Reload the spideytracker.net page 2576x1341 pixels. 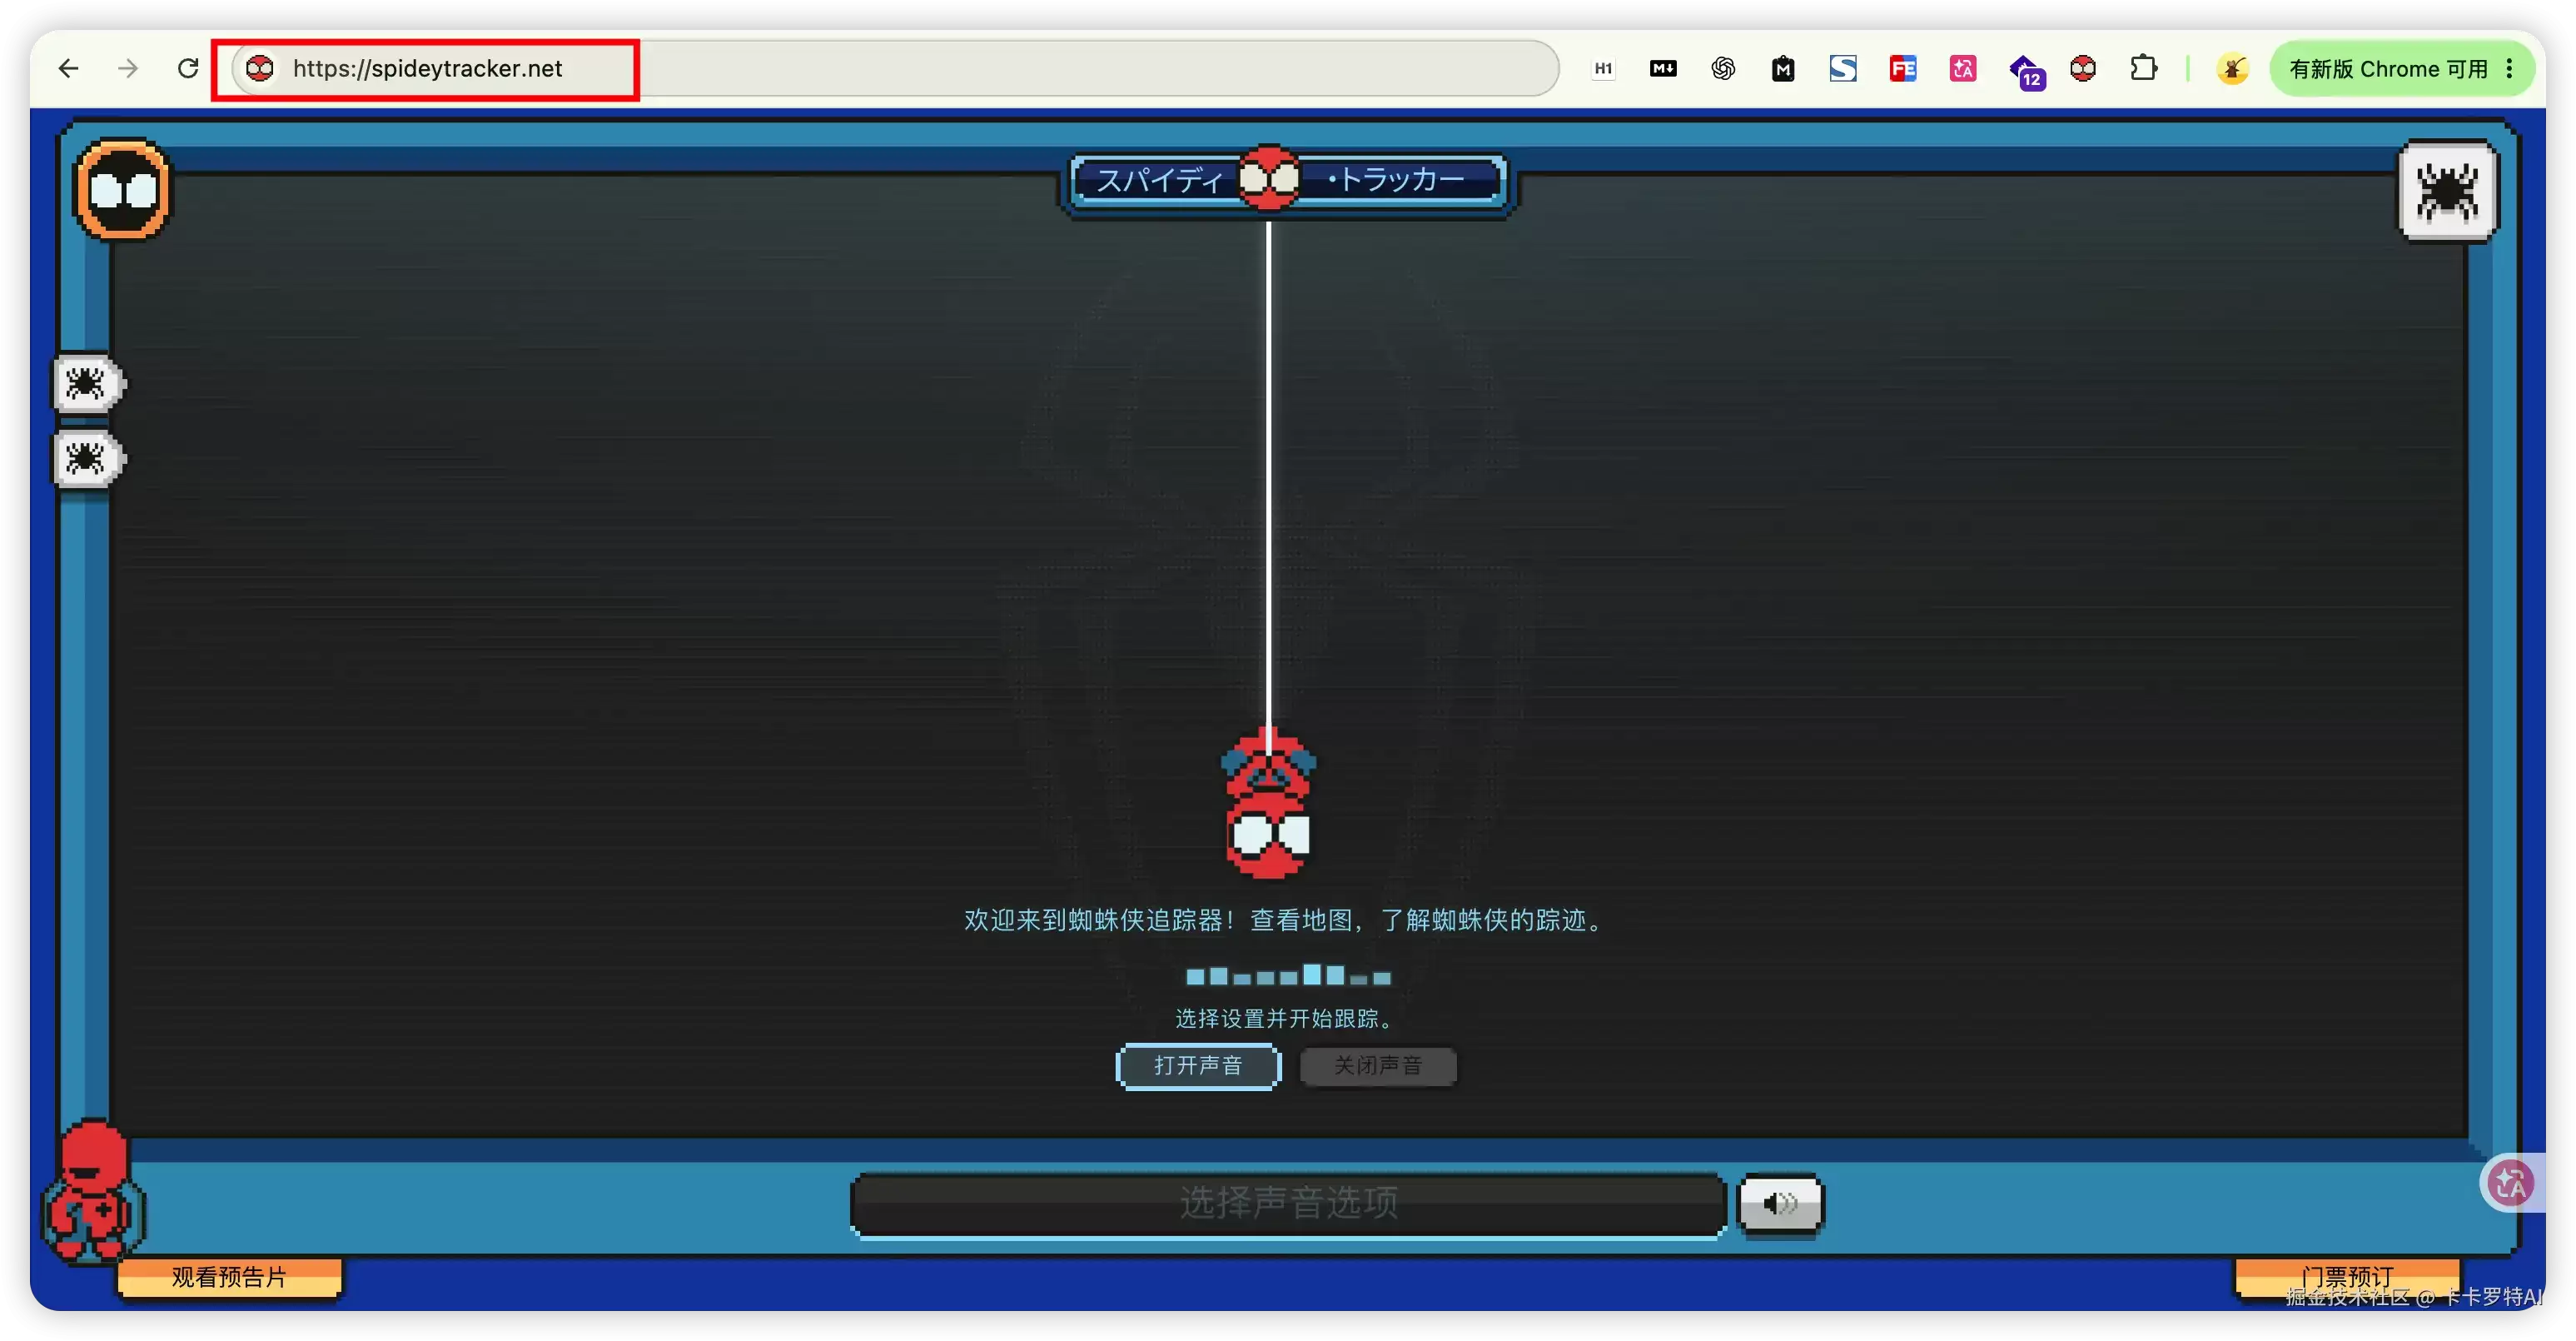(x=187, y=68)
